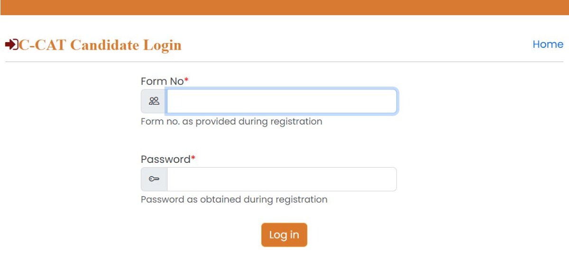
Task: Click the key icon before Password field
Action: (154, 179)
